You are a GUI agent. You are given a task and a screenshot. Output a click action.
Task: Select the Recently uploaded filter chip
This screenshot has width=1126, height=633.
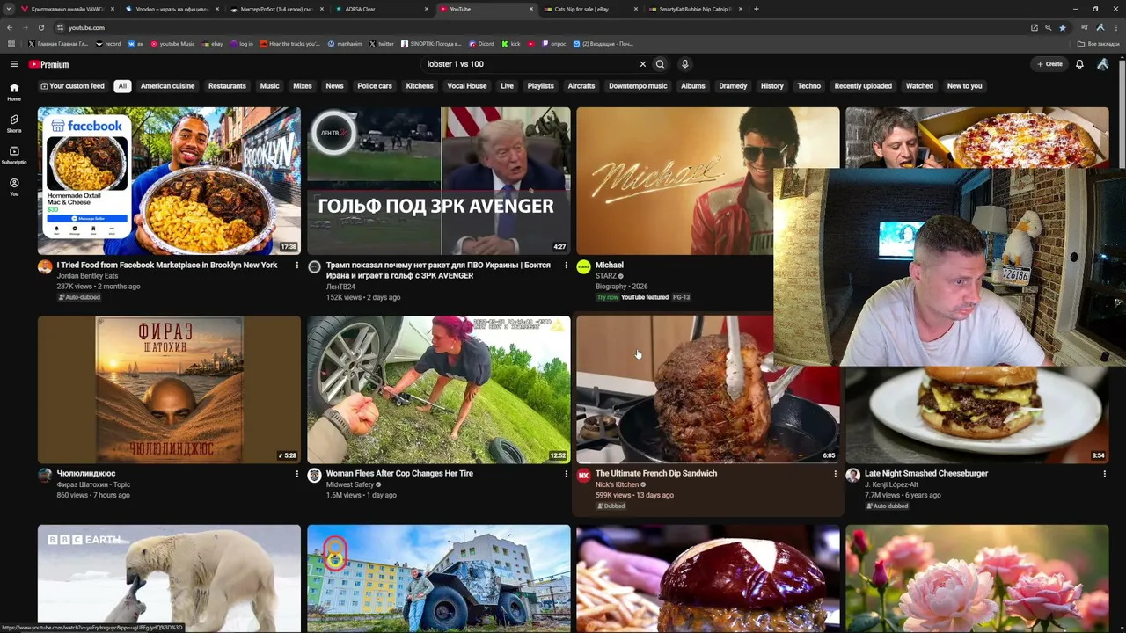click(x=863, y=86)
